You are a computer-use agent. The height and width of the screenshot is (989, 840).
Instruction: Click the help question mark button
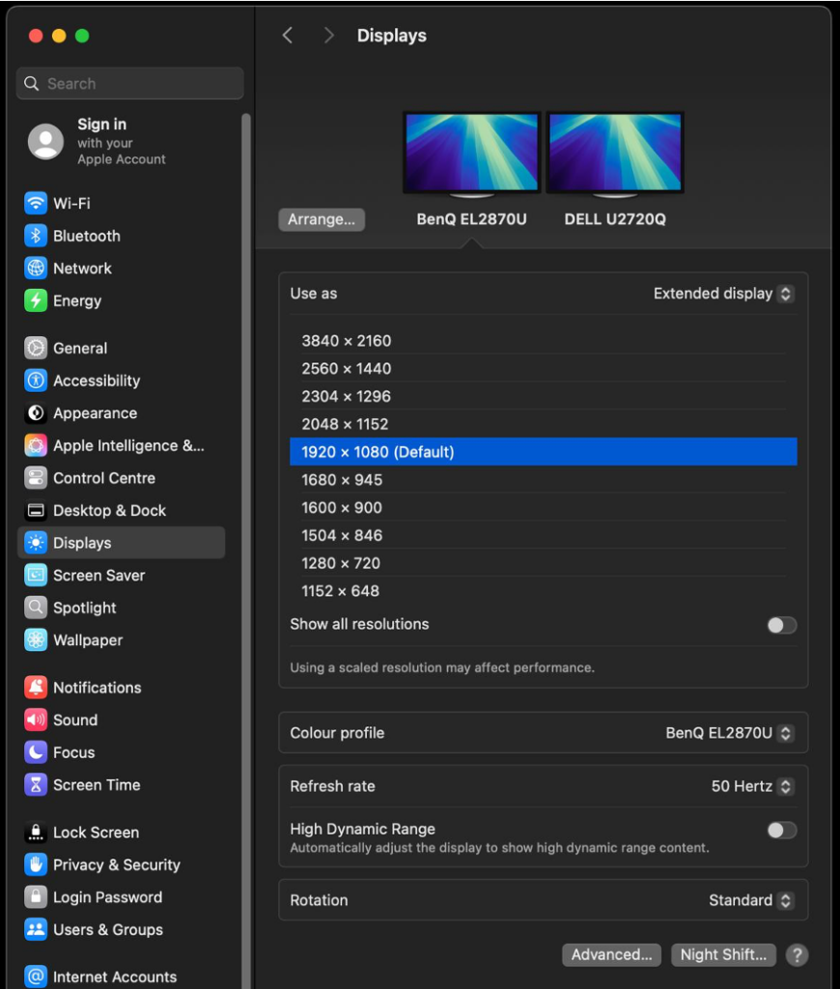797,955
